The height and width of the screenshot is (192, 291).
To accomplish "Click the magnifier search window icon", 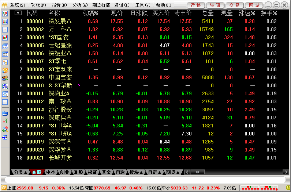I will point(5,94).
